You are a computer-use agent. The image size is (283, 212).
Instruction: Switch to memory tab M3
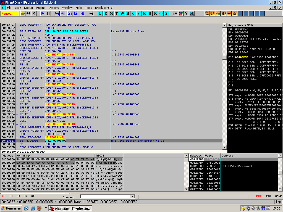[x=18, y=197]
